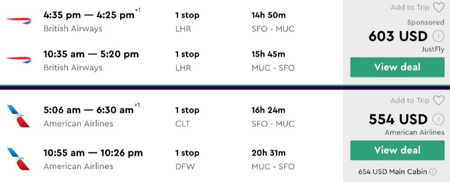Favorite the 603 USD British Airways trip
This screenshot has height=182, width=450.
coord(438,7)
